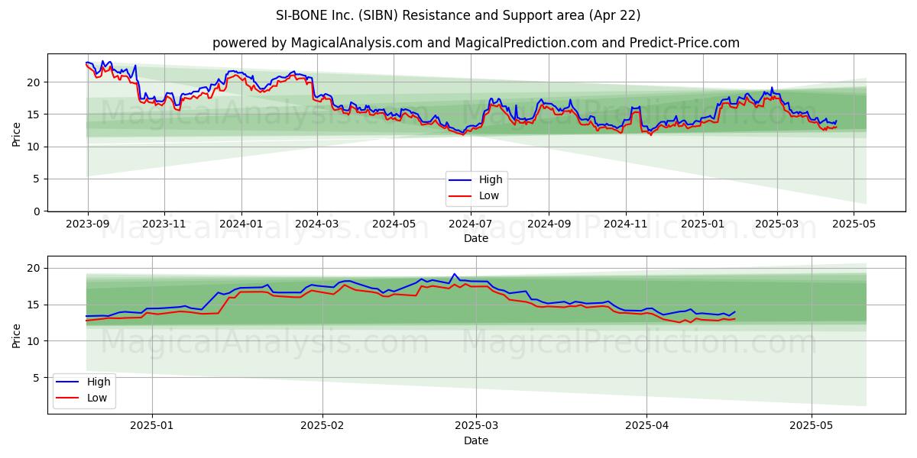Click the '2024-09' tick label on the top x-axis
Screen dimensions: 917x458
pyautogui.click(x=549, y=224)
